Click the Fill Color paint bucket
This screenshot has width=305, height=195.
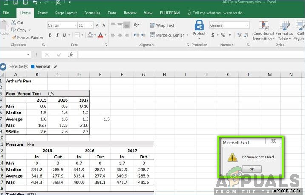point(90,35)
